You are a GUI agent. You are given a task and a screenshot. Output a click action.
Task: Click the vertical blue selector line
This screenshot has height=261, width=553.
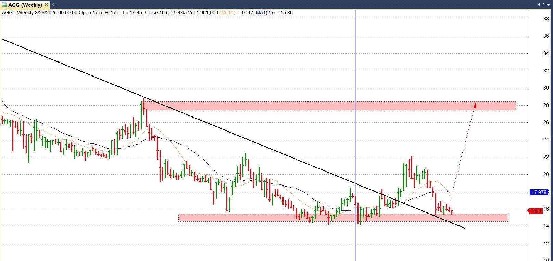pyautogui.click(x=355, y=68)
